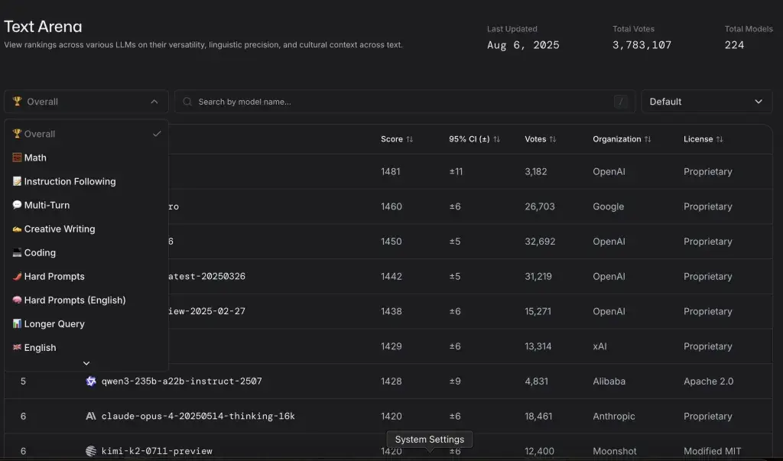The width and height of the screenshot is (783, 461).
Task: Select Math from the category list
Action: pos(35,157)
